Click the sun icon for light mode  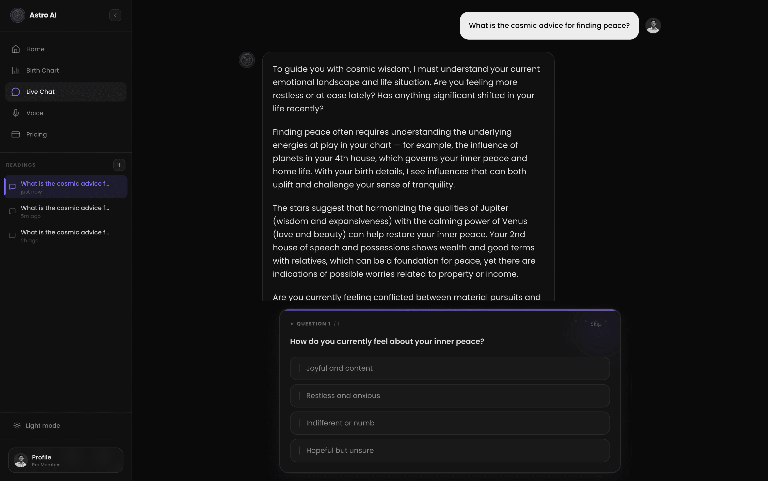point(17,426)
